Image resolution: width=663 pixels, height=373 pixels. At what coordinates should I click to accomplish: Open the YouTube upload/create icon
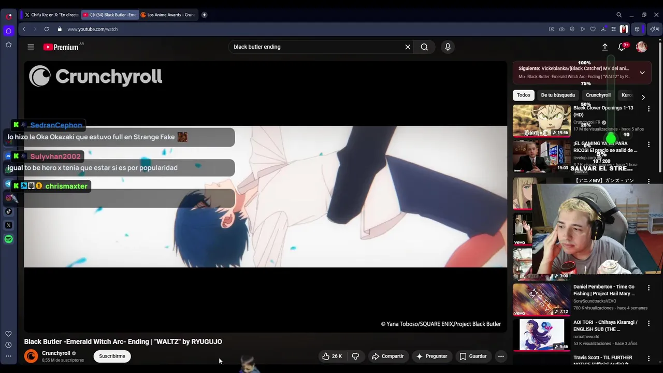point(604,47)
